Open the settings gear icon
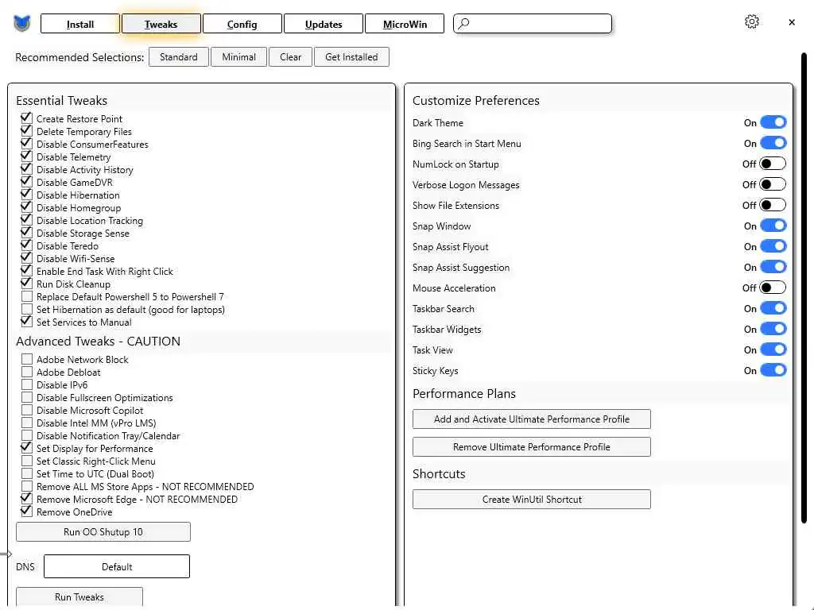Screen dimensions: 814x610 (x=752, y=21)
